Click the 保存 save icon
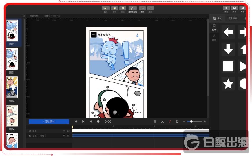 235,8
